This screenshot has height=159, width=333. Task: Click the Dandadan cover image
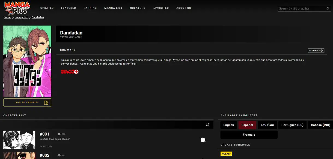[x=27, y=61]
